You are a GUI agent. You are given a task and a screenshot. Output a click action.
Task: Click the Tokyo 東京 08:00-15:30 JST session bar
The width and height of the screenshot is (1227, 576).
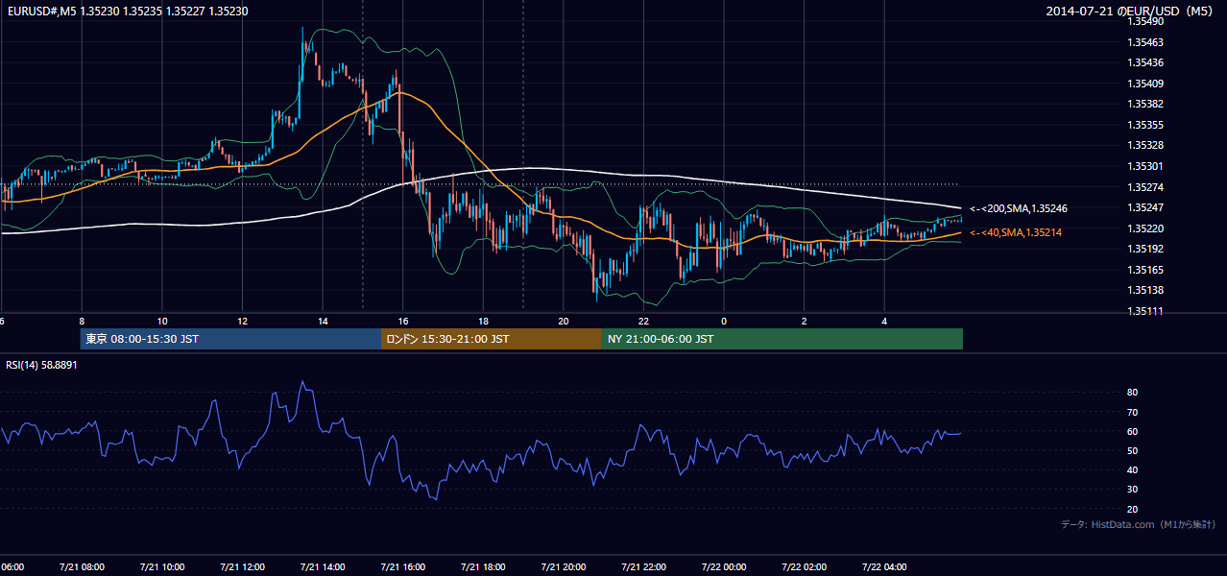pos(230,339)
